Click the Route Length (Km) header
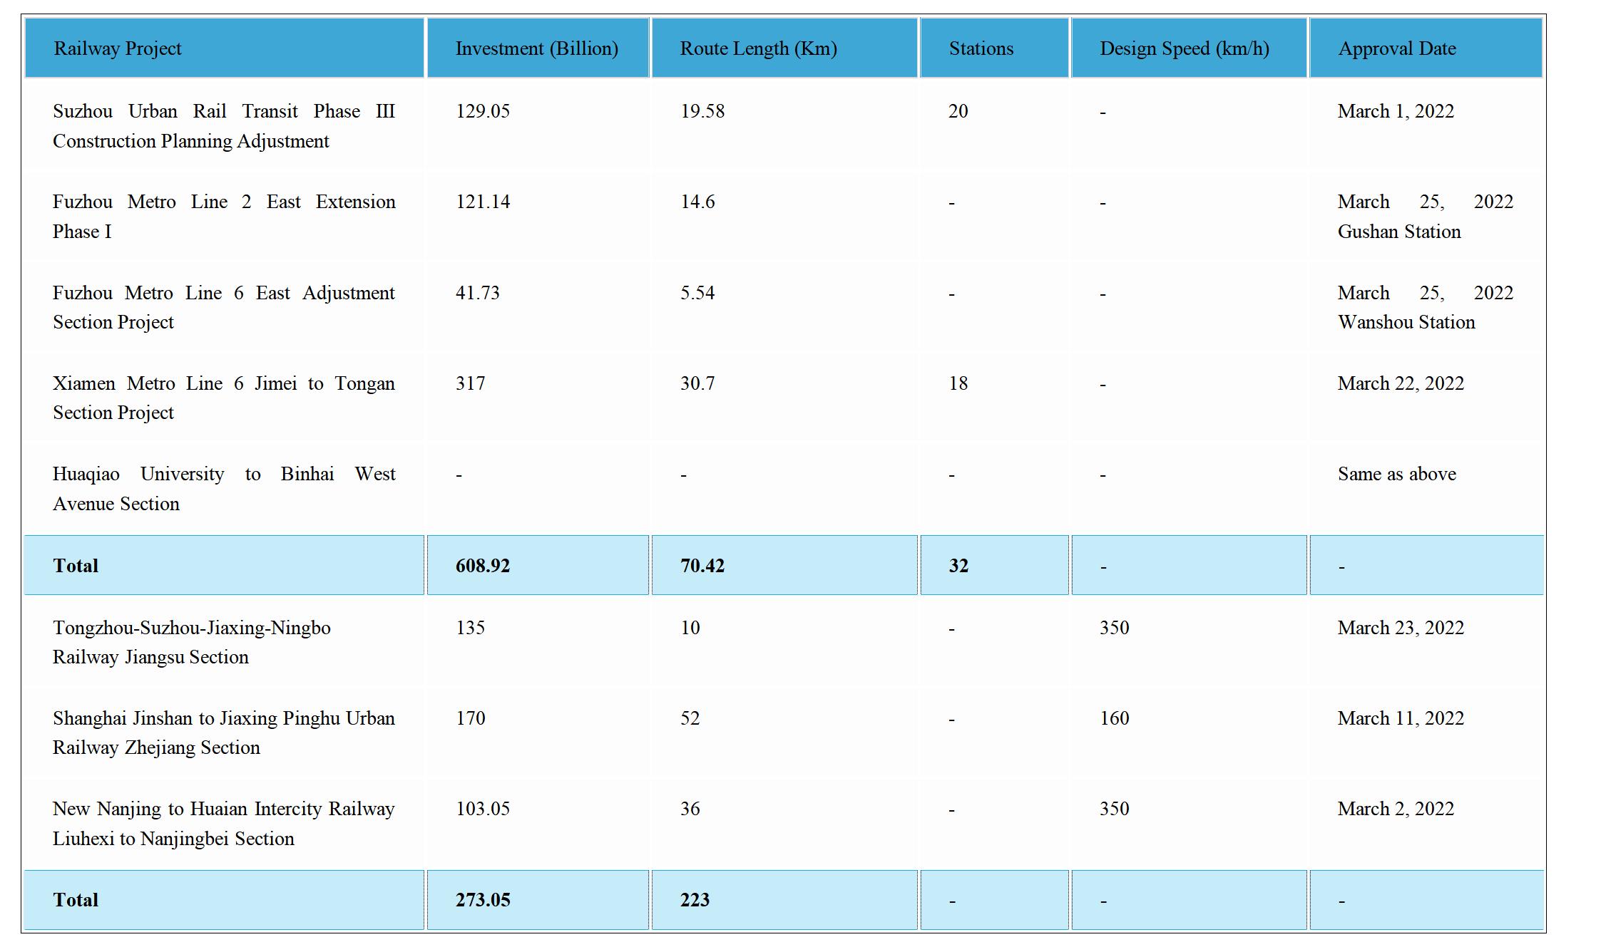The height and width of the screenshot is (947, 1601). (x=758, y=48)
